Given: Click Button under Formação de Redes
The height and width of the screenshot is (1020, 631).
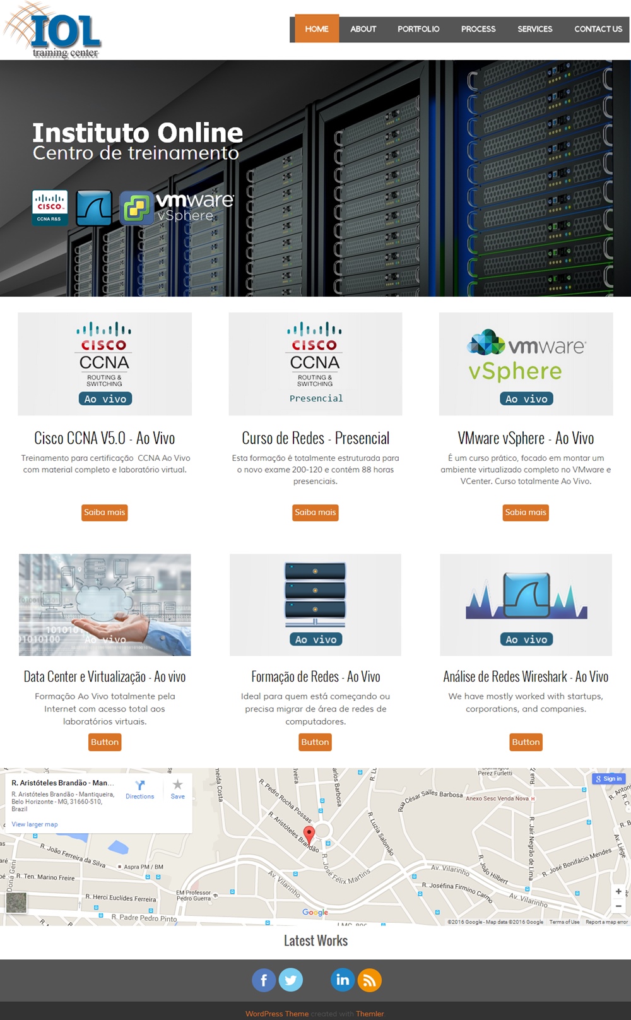Looking at the screenshot, I should (315, 742).
